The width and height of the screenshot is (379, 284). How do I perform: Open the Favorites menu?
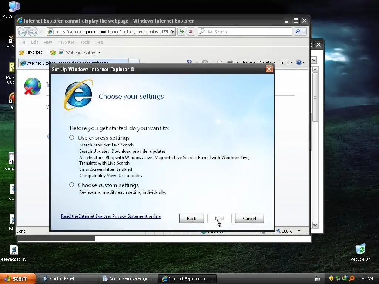click(x=66, y=42)
